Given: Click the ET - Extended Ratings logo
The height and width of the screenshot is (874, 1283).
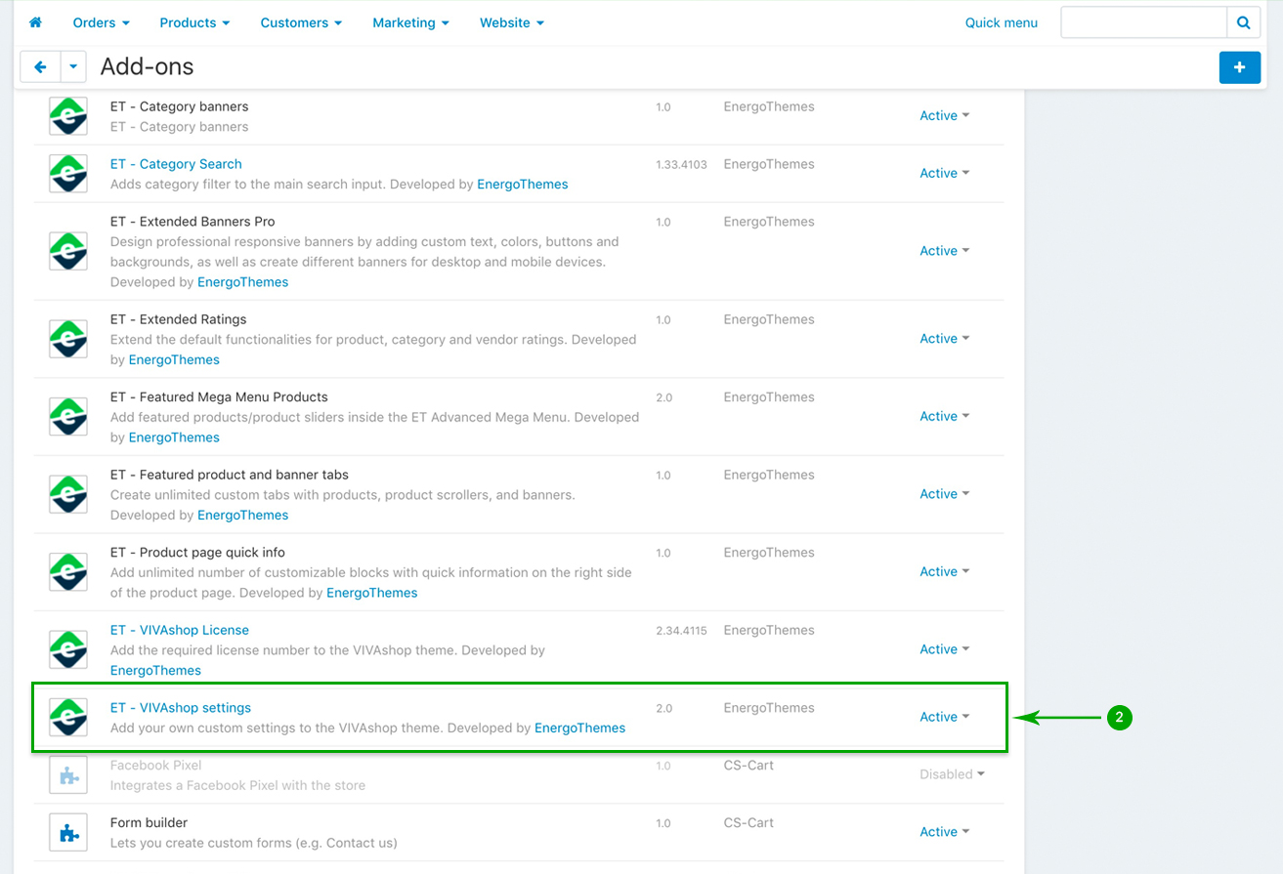Looking at the screenshot, I should pos(68,339).
